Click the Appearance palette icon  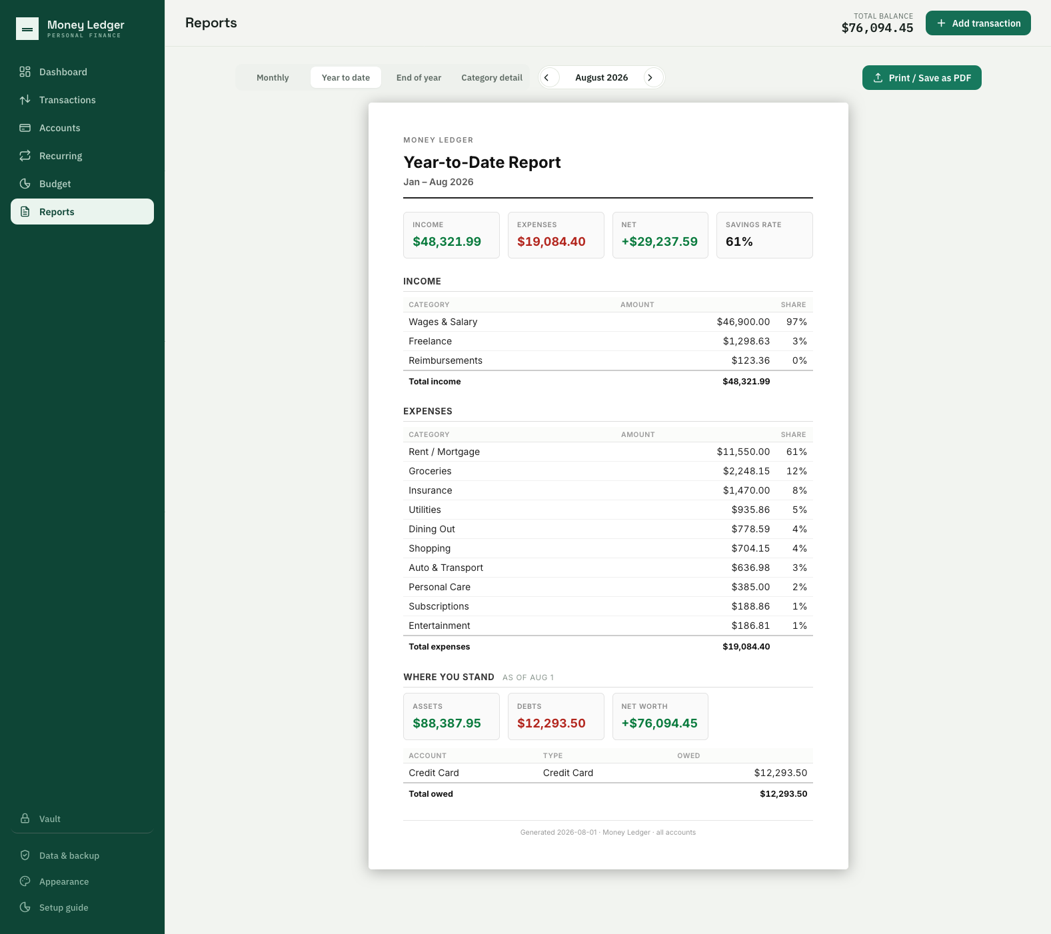coord(25,881)
